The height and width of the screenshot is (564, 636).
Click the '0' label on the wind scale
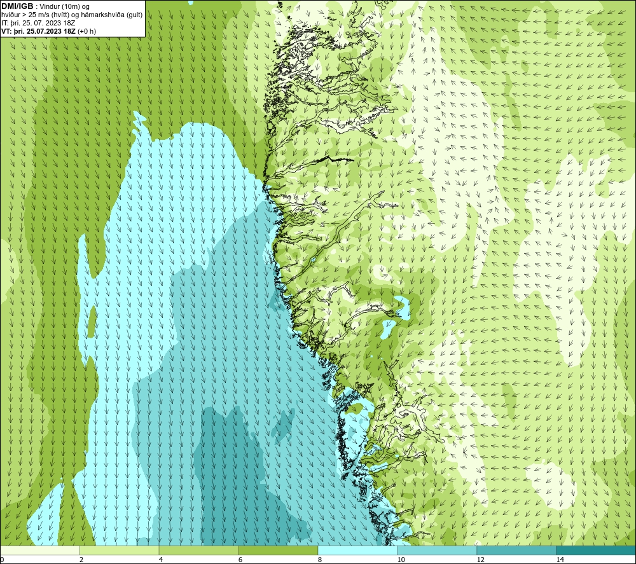[2, 560]
